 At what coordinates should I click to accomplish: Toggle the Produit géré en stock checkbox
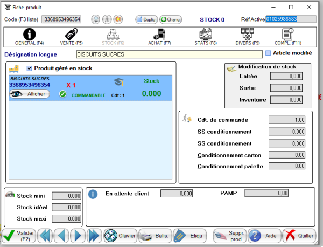point(30,68)
